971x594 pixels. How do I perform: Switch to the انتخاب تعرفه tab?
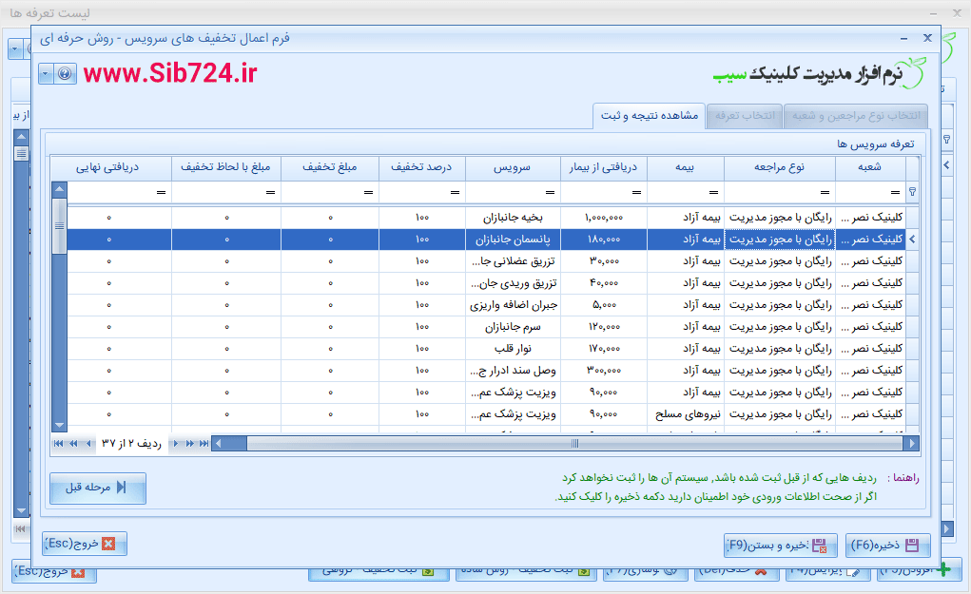(x=745, y=117)
